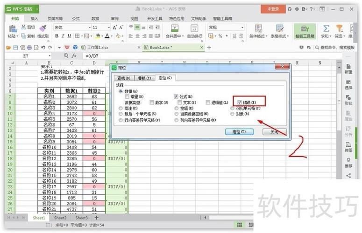Click the AutoSum (求和) sigma icon

(326, 28)
